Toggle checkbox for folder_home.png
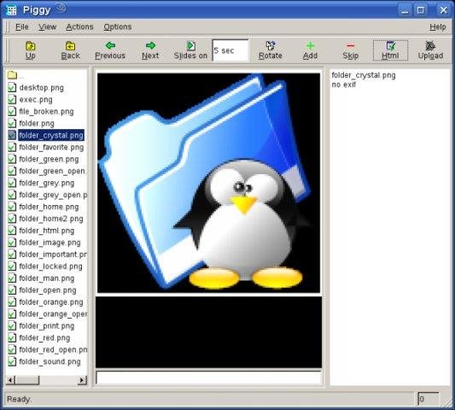Image resolution: width=455 pixels, height=410 pixels. [x=12, y=207]
